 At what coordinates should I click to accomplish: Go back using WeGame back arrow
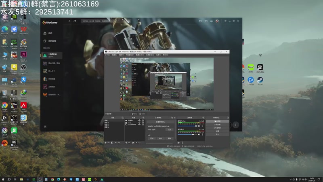click(69, 21)
